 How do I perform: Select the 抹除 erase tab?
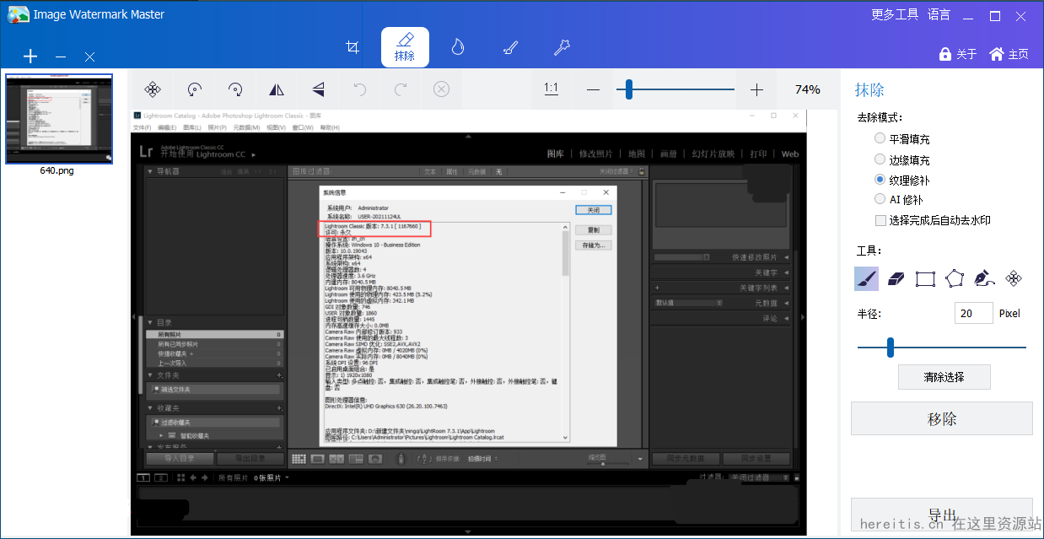pyautogui.click(x=405, y=47)
